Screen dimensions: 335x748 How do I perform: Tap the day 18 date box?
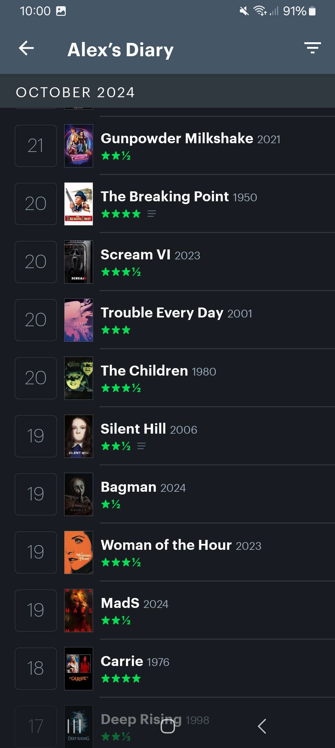(x=36, y=668)
